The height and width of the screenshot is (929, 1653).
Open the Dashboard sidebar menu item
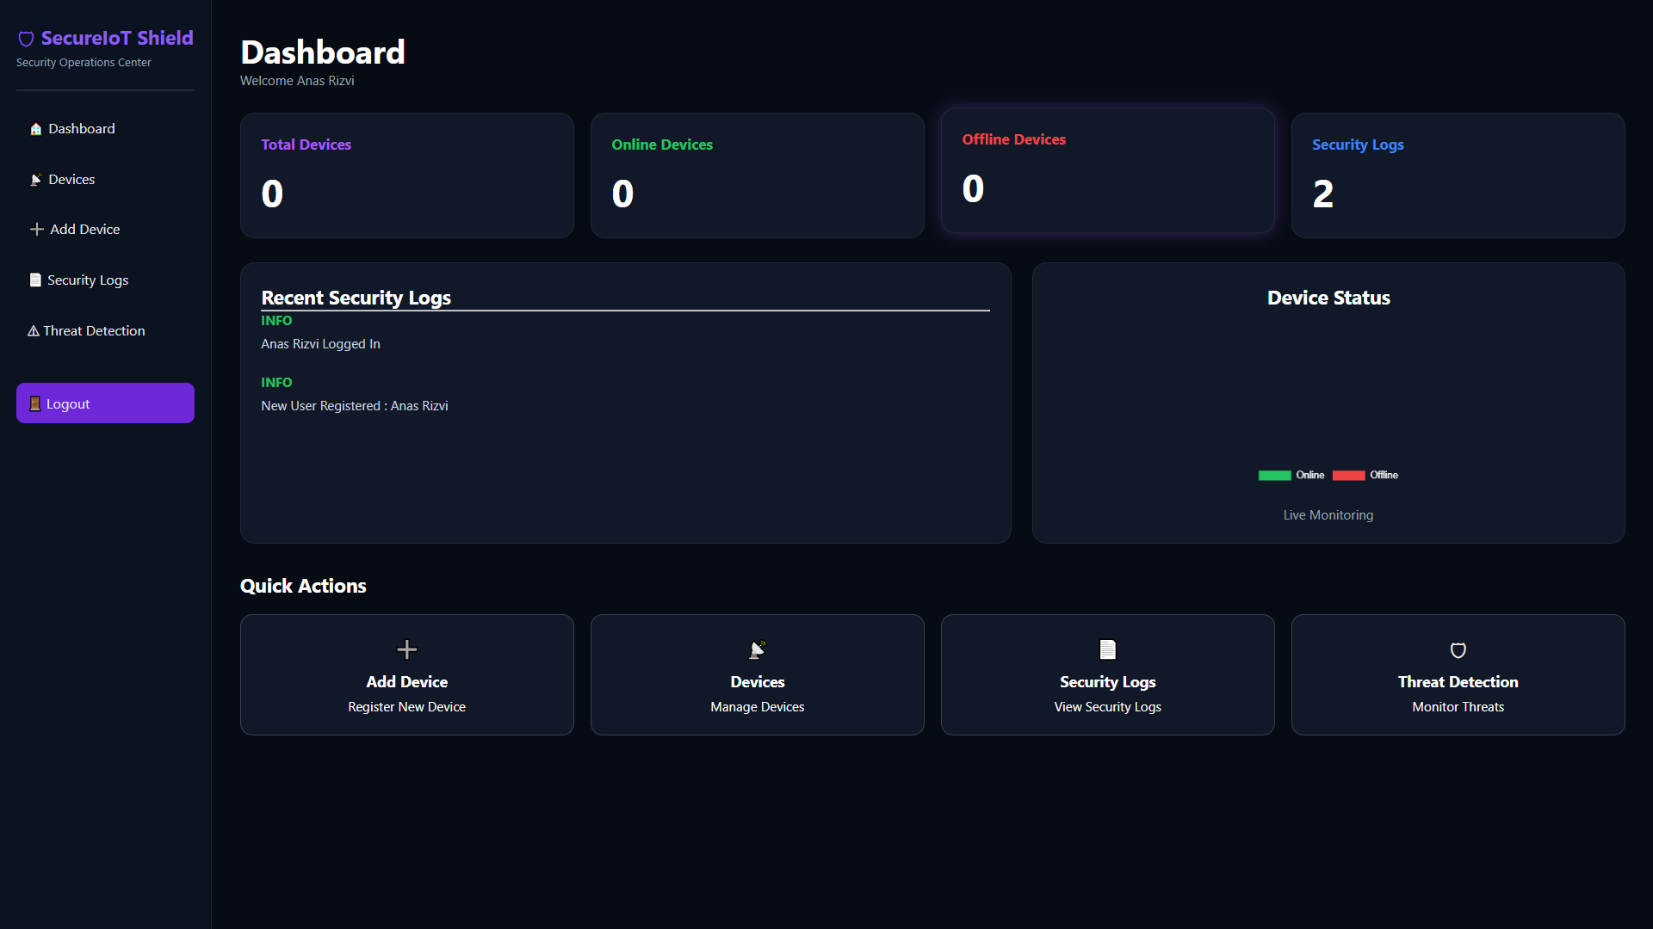(x=105, y=129)
